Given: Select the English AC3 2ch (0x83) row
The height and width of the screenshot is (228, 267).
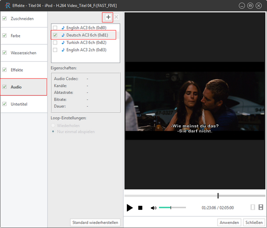Looking at the screenshot, I should point(85,50).
